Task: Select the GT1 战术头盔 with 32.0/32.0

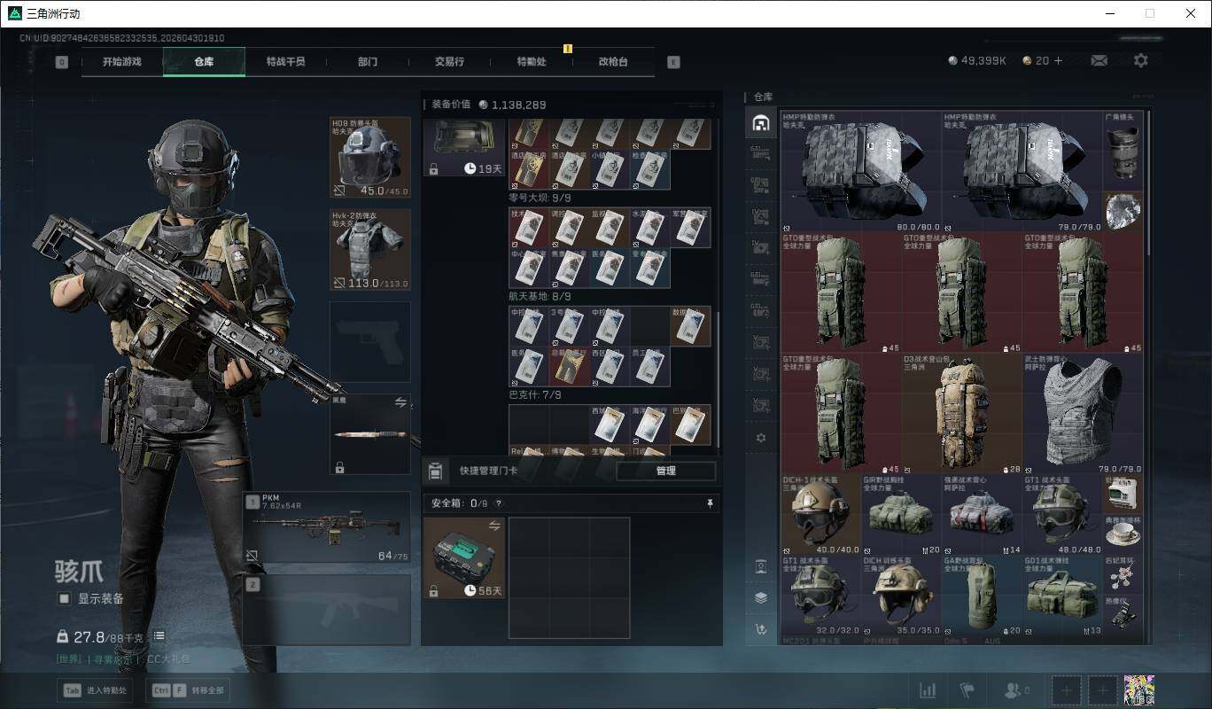Action: [x=820, y=596]
